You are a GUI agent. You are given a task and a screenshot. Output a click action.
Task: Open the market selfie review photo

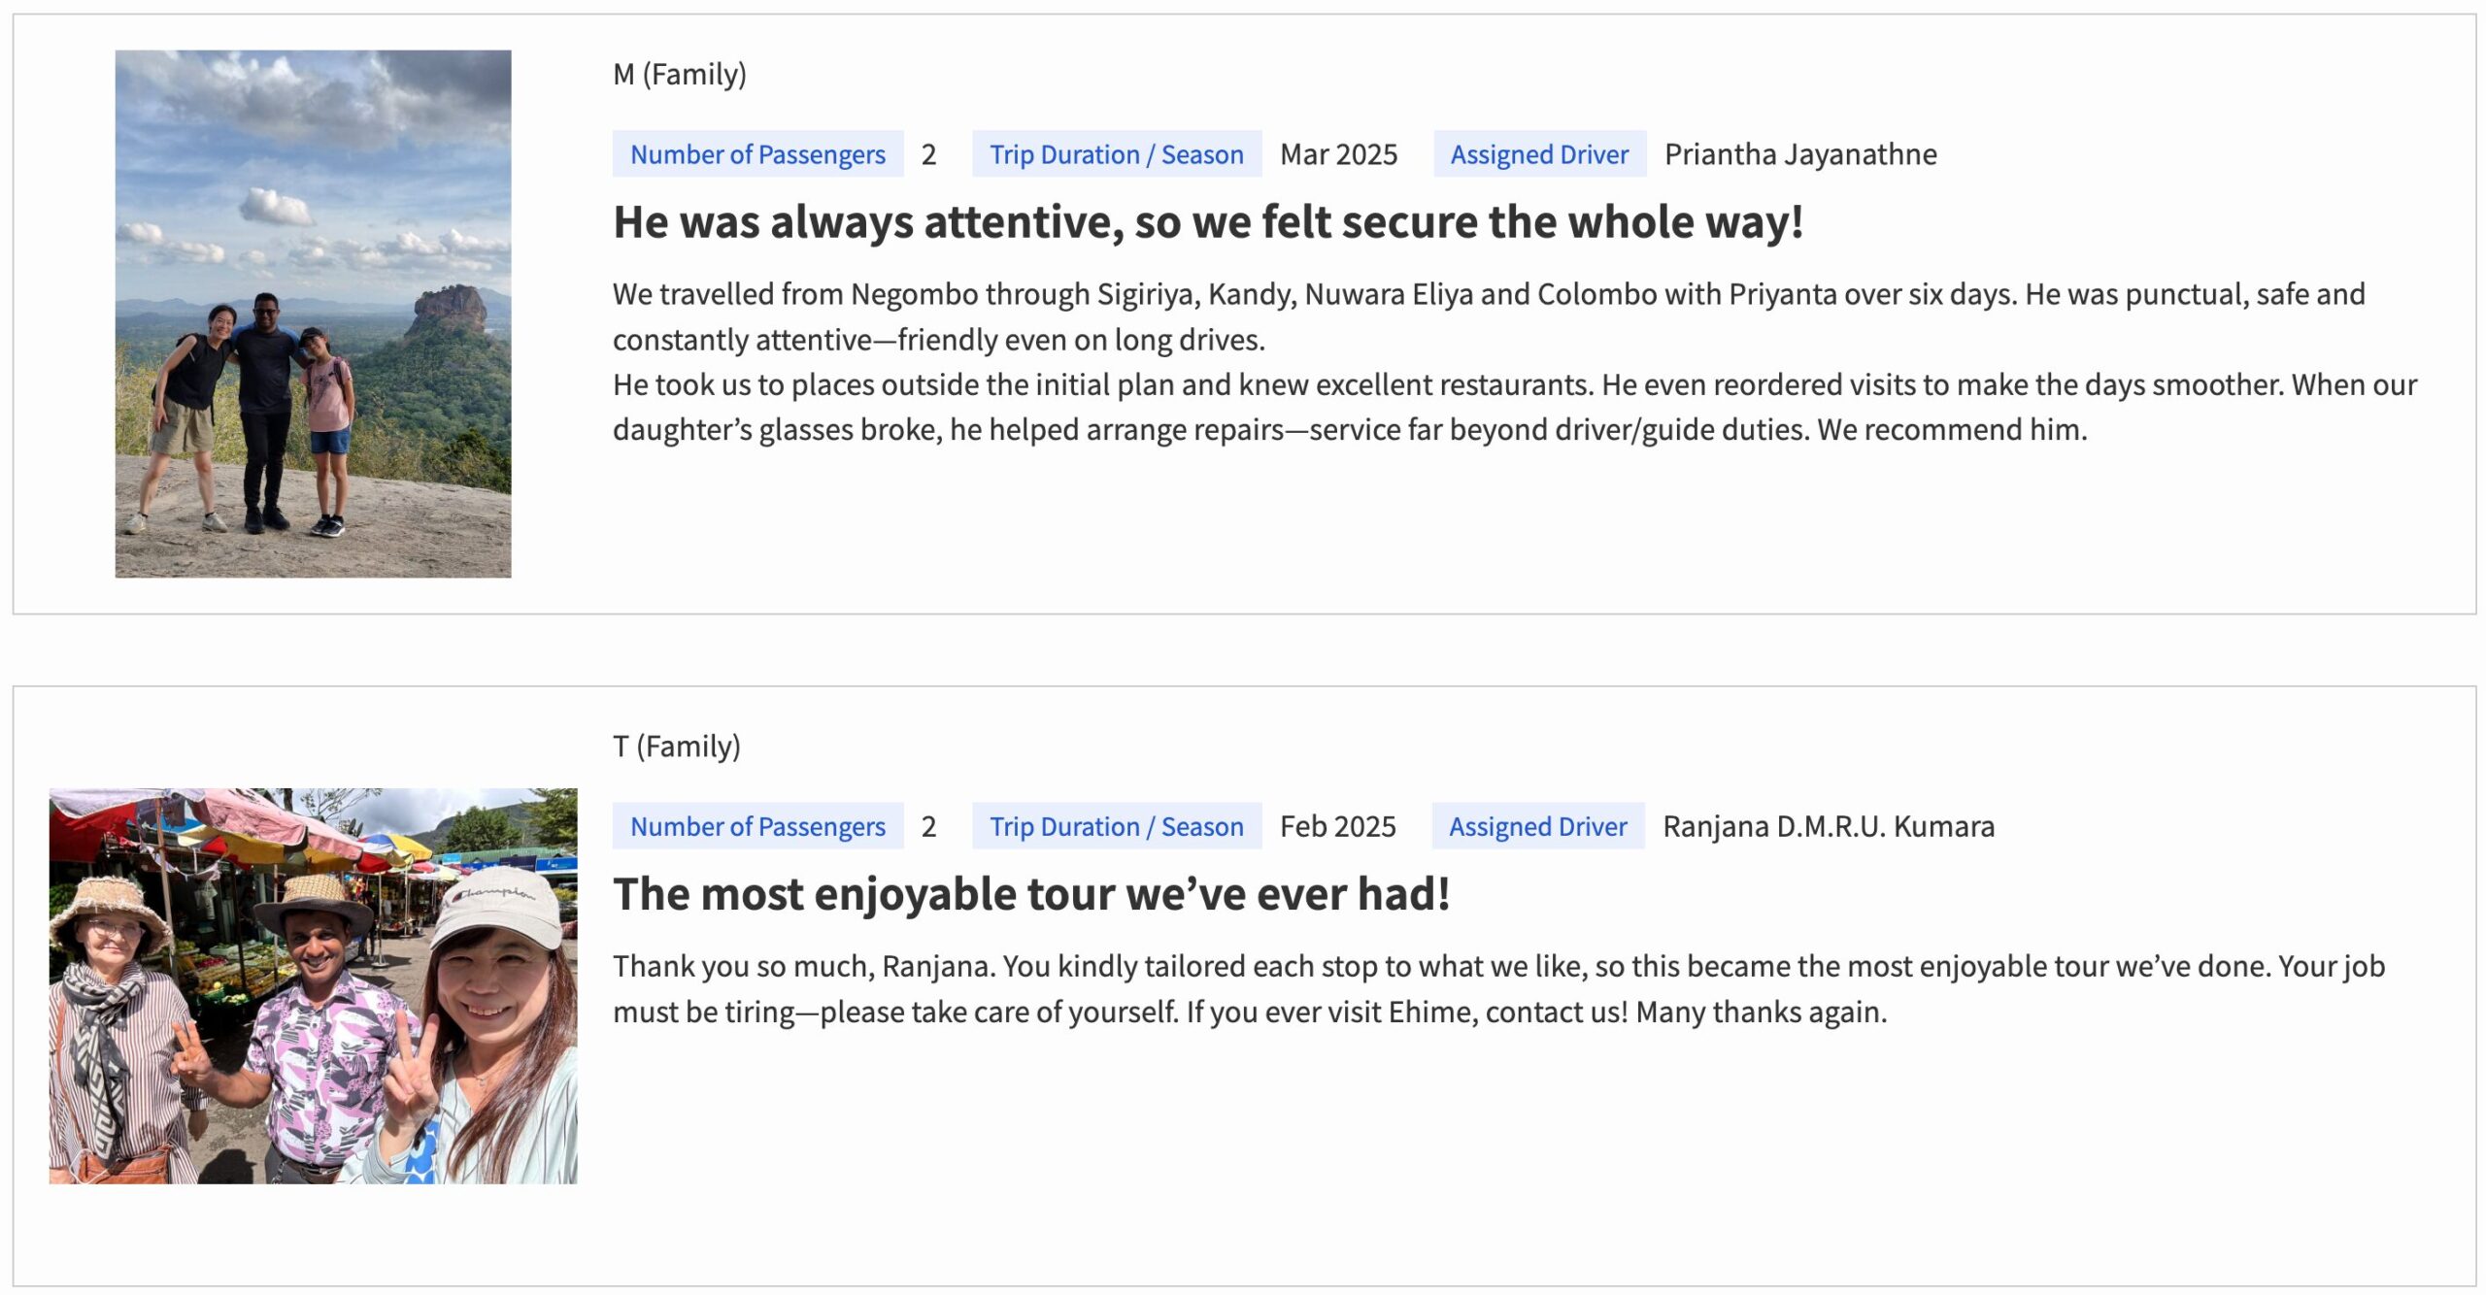(x=313, y=985)
